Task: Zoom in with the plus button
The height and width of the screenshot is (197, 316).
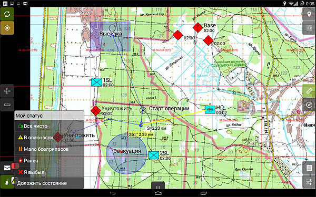Action: pos(7,91)
